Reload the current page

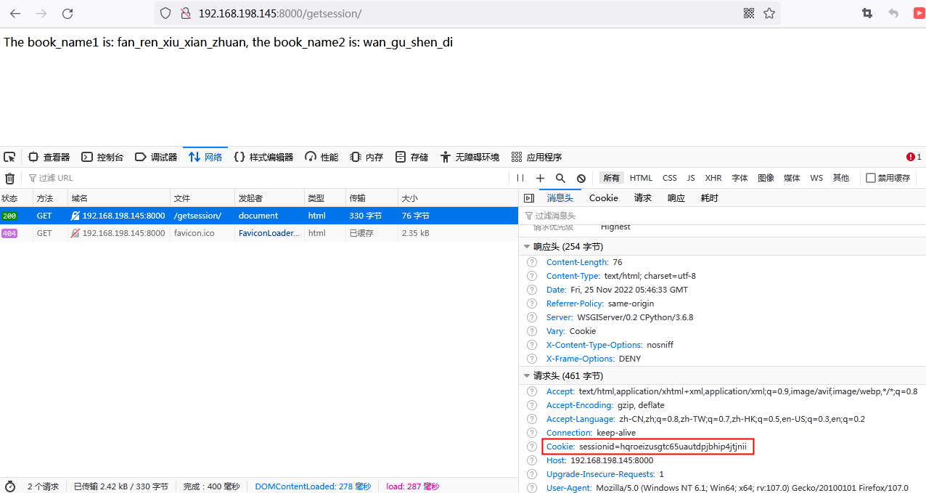point(67,13)
